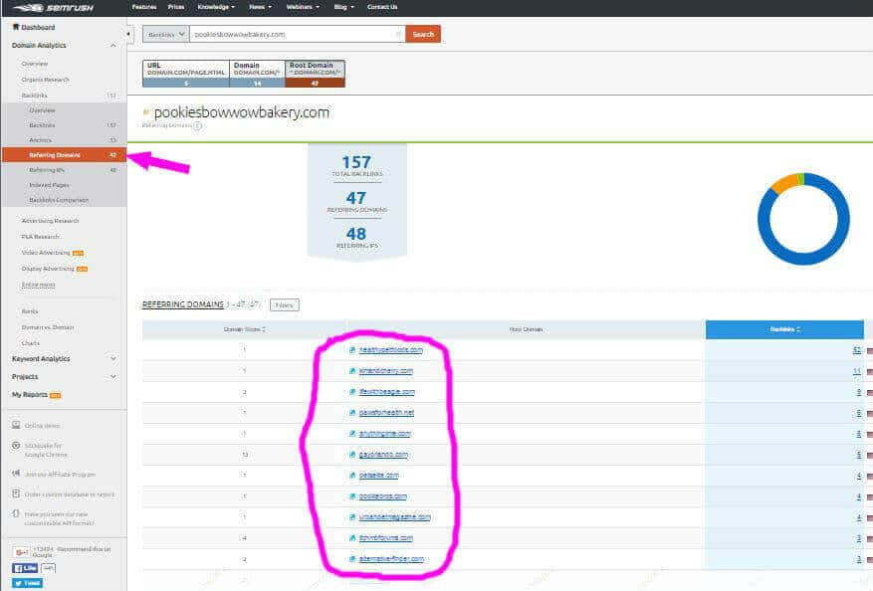Viewport: 873px width, 591px height.
Task: Expand the Projects section
Action: (113, 377)
